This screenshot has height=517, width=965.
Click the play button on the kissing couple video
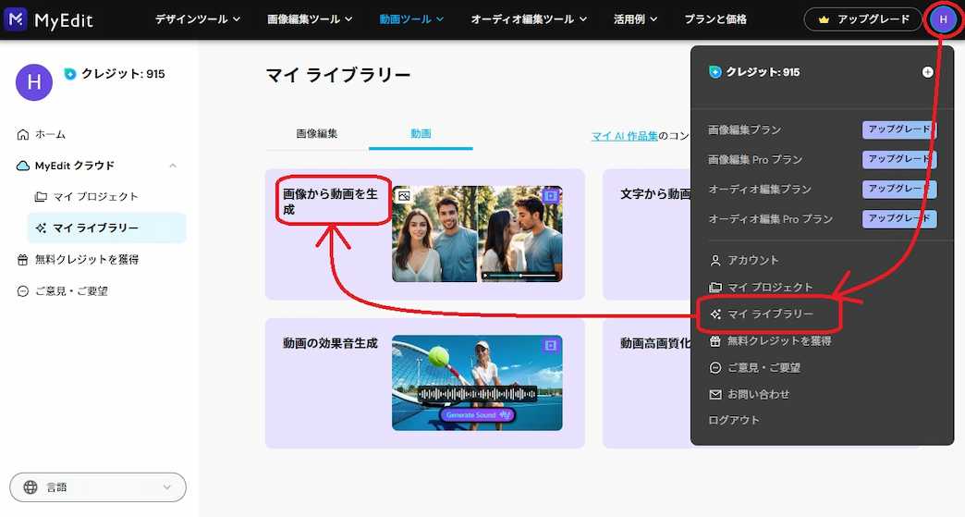(485, 276)
